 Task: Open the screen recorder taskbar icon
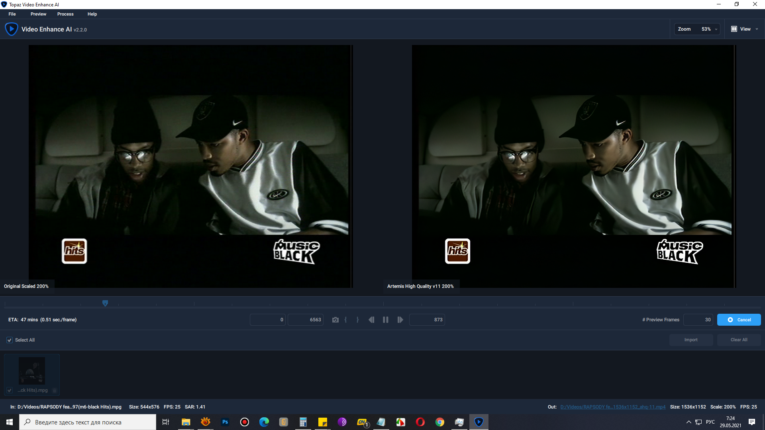(x=245, y=422)
